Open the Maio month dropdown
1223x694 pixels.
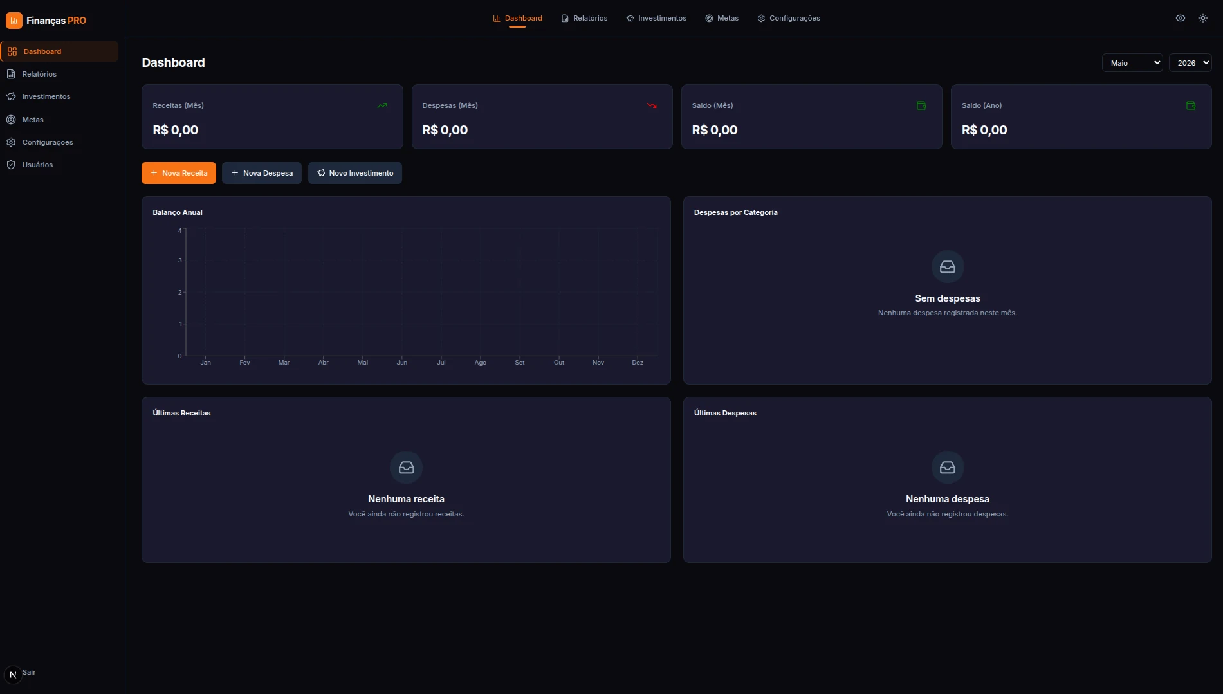point(1132,62)
